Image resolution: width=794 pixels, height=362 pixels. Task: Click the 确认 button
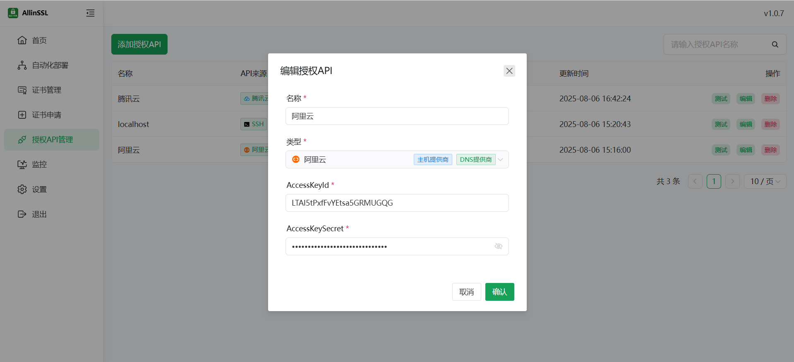coord(499,292)
